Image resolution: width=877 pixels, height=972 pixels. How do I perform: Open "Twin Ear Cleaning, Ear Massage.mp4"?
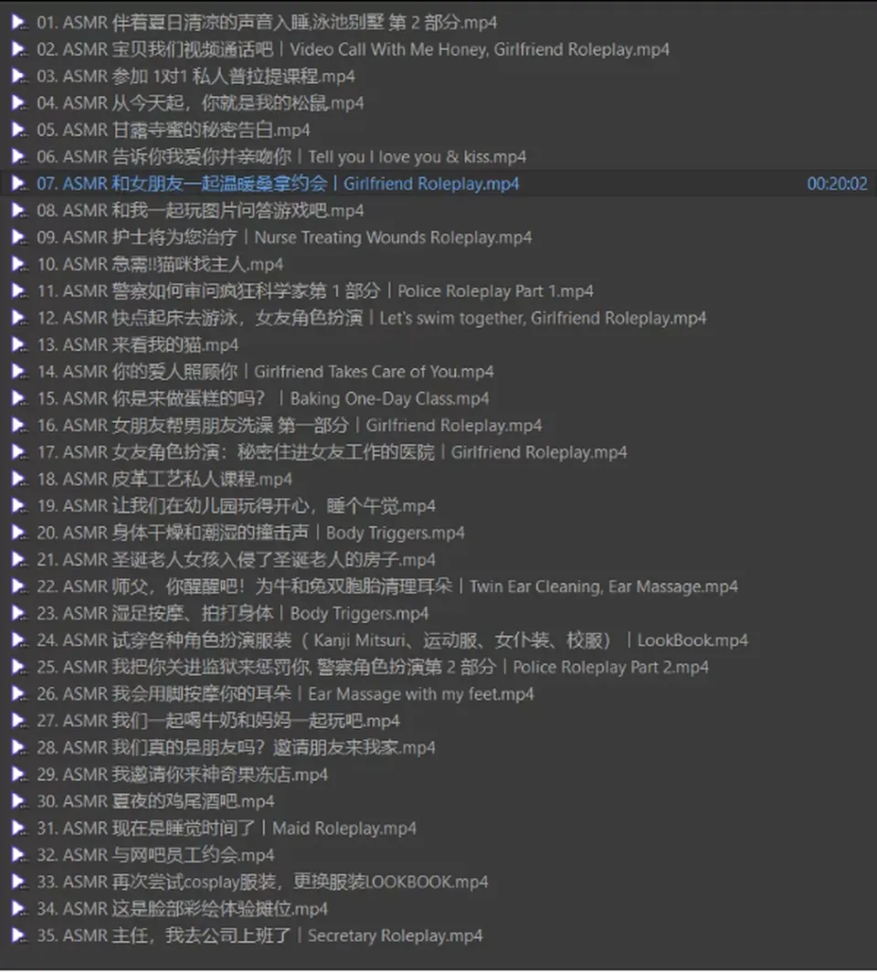click(x=387, y=586)
